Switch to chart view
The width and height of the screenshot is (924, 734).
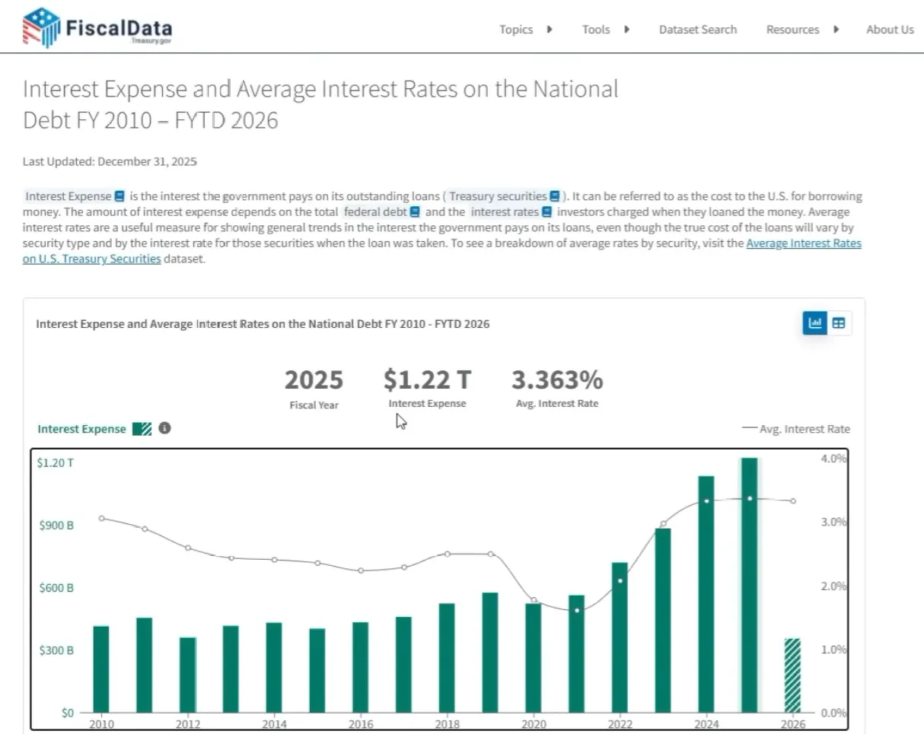[815, 323]
